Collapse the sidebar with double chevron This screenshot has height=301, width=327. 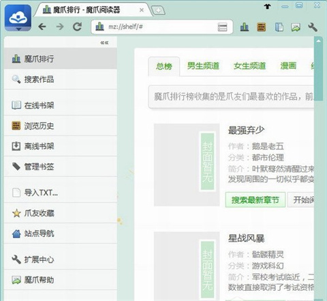coord(104,42)
